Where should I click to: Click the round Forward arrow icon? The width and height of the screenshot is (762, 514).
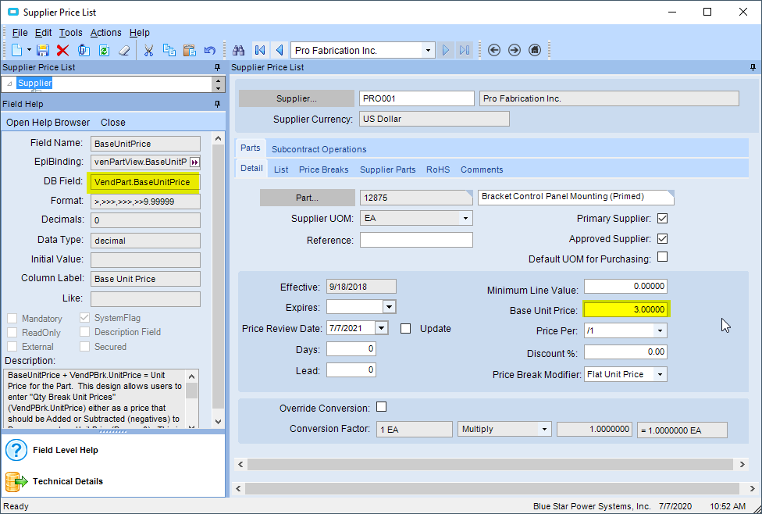click(515, 50)
